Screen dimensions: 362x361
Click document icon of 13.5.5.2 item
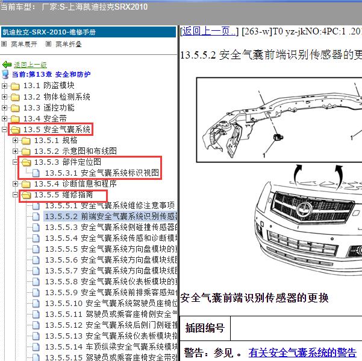36,217
